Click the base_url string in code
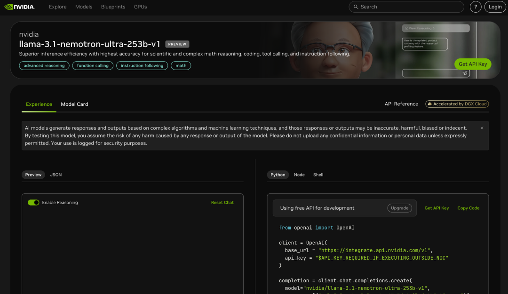 (374, 250)
